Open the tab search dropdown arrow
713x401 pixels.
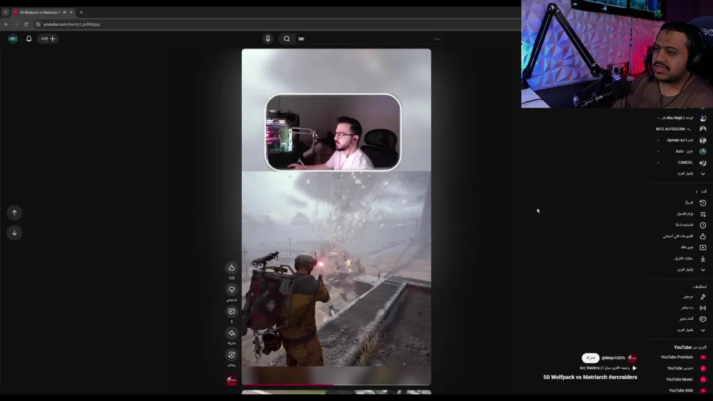[5, 12]
